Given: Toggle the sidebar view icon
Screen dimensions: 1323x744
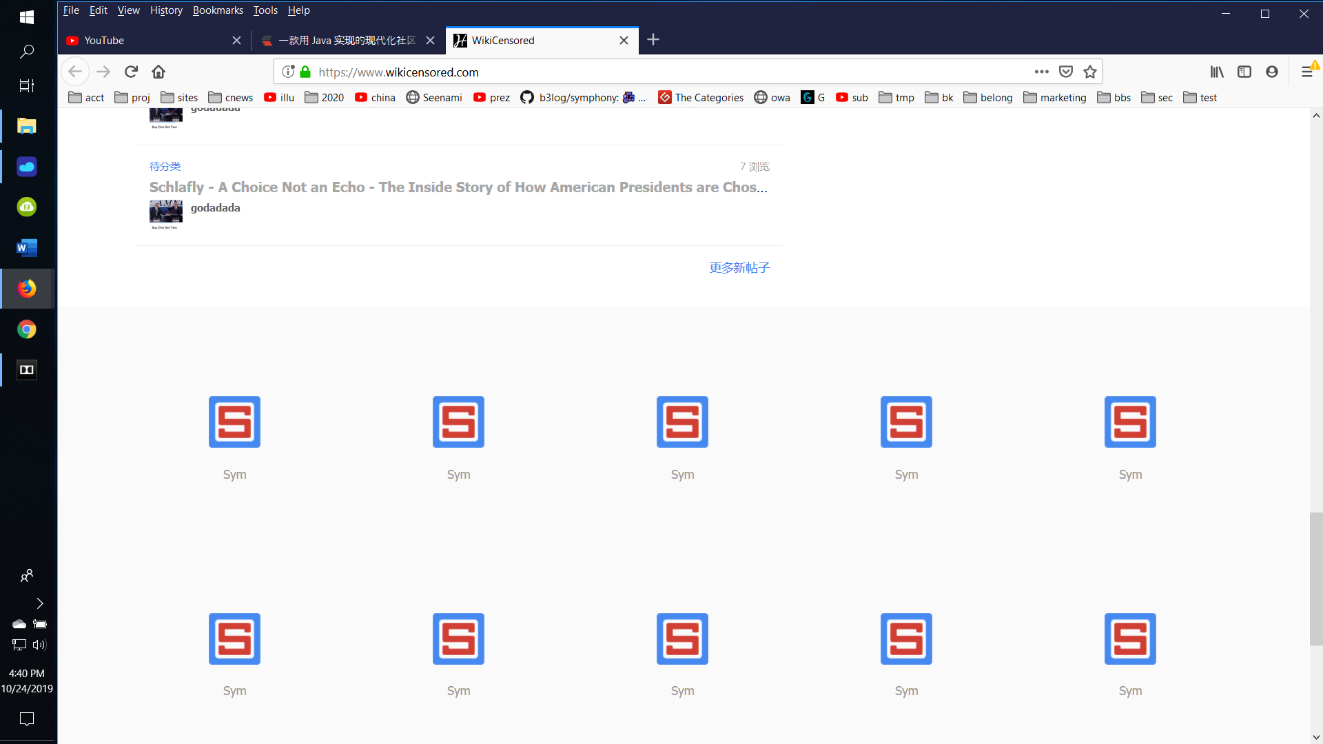Looking at the screenshot, I should coord(1244,72).
